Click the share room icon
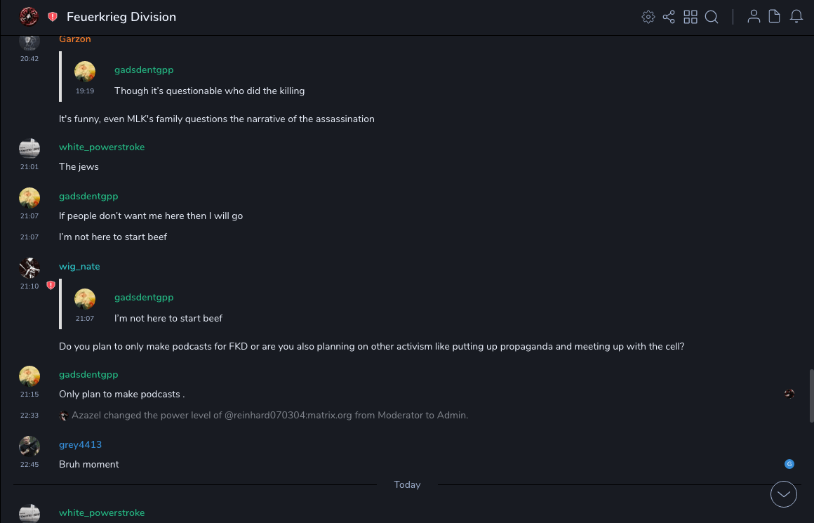Screen dimensions: 814x523 pyautogui.click(x=669, y=17)
